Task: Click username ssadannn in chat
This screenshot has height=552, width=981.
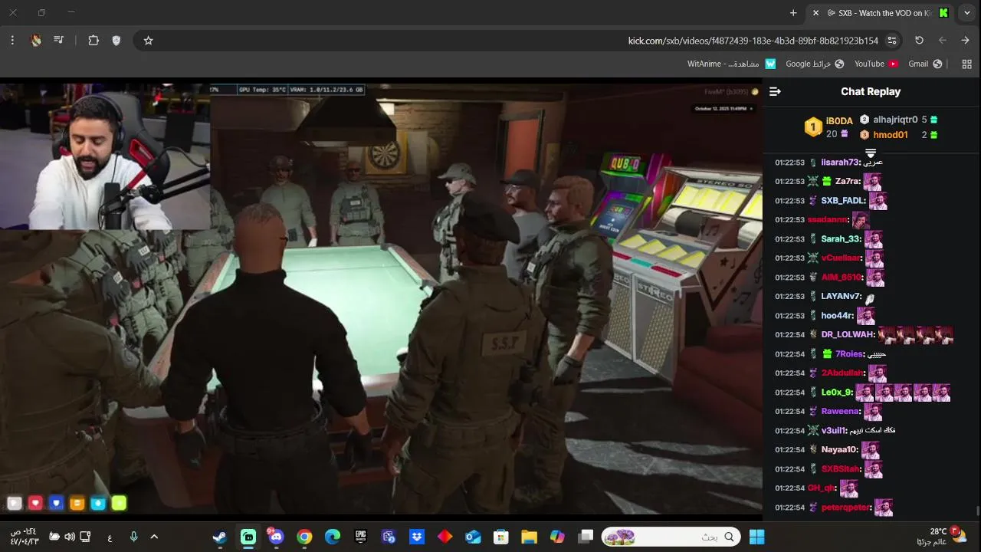Action: tap(828, 220)
